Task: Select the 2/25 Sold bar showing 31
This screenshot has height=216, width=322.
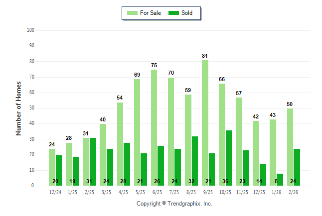Action: [93, 162]
